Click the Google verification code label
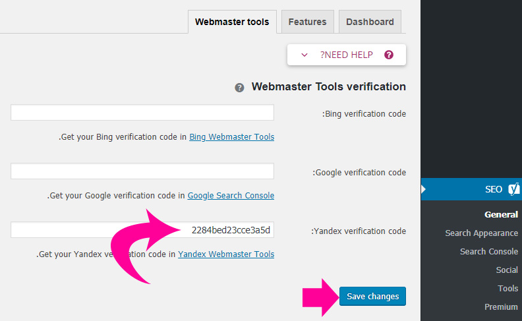This screenshot has width=522, height=321. pyautogui.click(x=359, y=173)
